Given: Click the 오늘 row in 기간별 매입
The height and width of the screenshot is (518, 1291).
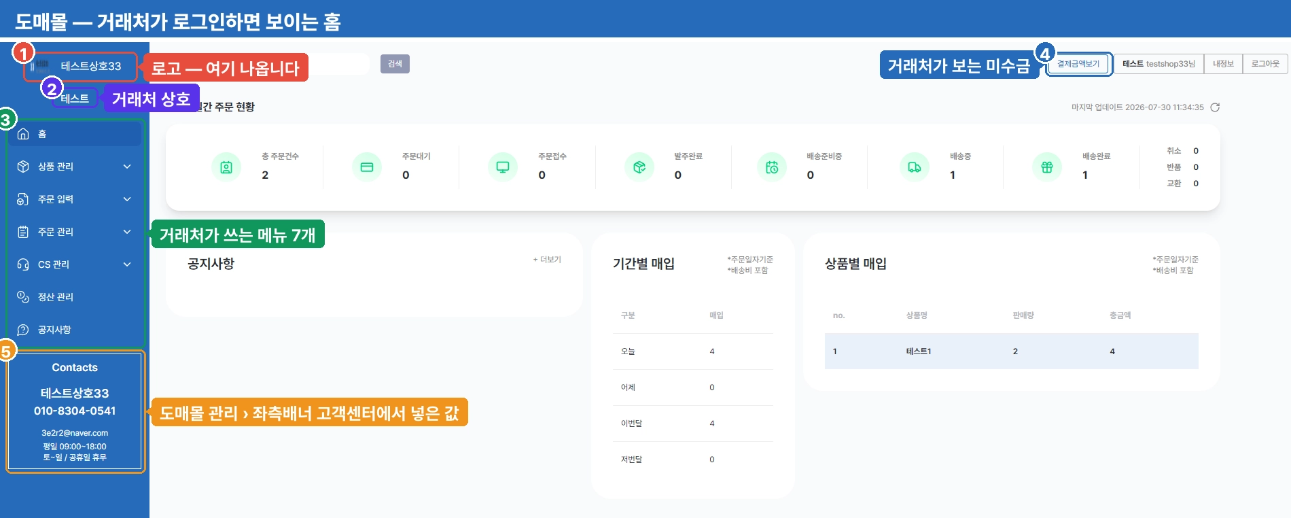Looking at the screenshot, I should (x=693, y=351).
